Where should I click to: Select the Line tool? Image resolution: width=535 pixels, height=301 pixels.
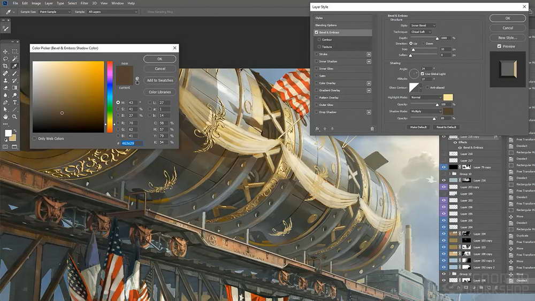(x=14, y=110)
